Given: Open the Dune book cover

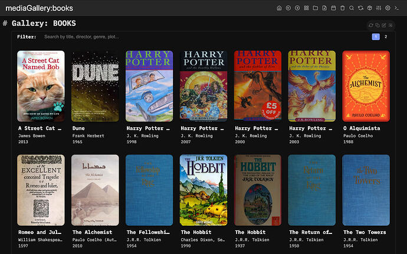Looking at the screenshot, I should click(x=90, y=86).
